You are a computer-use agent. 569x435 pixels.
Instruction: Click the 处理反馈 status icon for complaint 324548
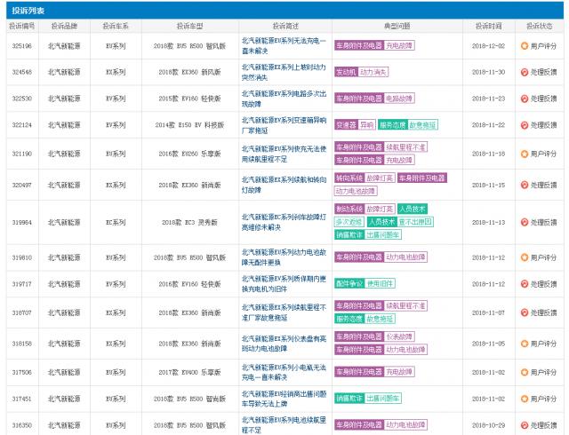tap(524, 72)
